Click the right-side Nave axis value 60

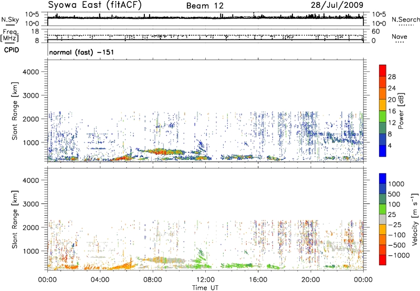[x=375, y=32]
